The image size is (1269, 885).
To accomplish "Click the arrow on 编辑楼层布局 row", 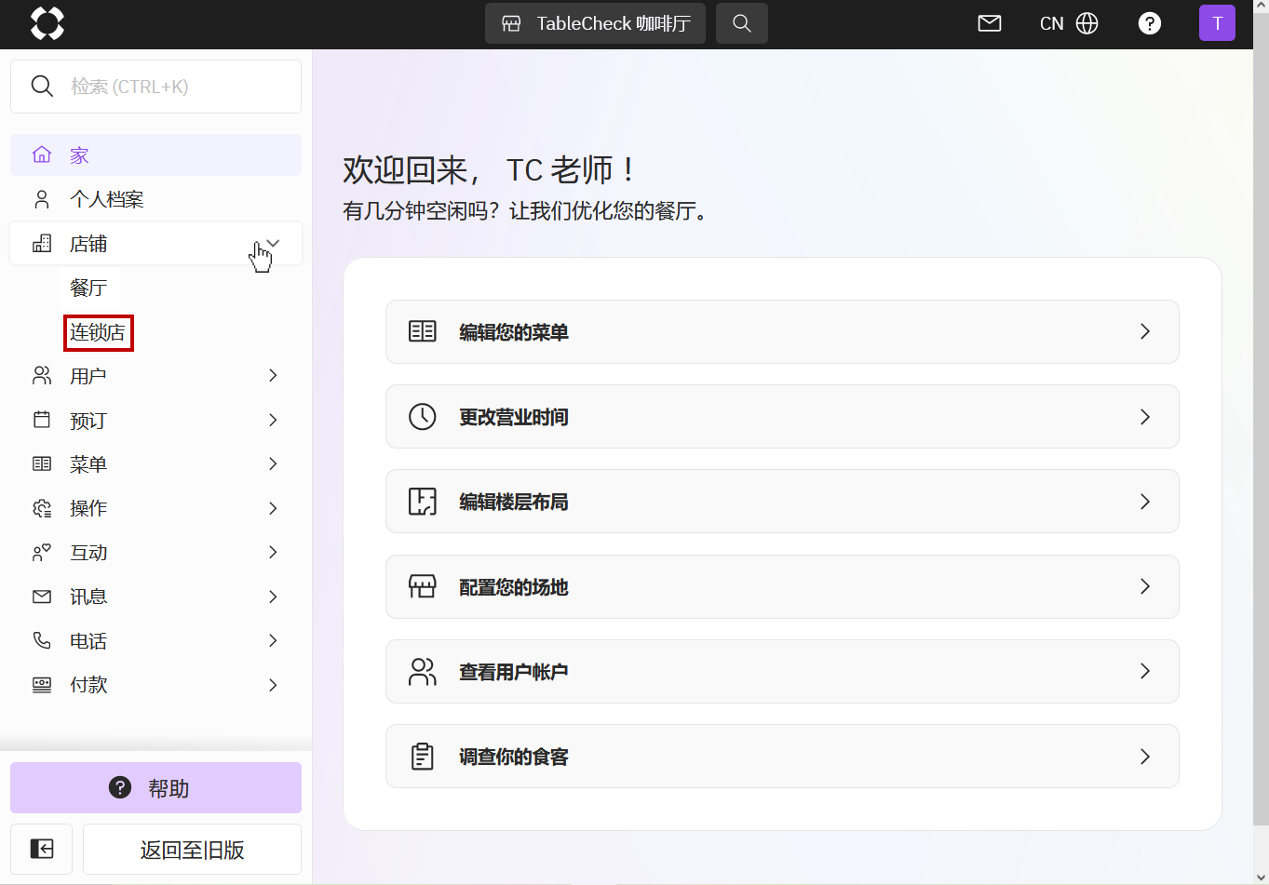I will [x=1145, y=501].
